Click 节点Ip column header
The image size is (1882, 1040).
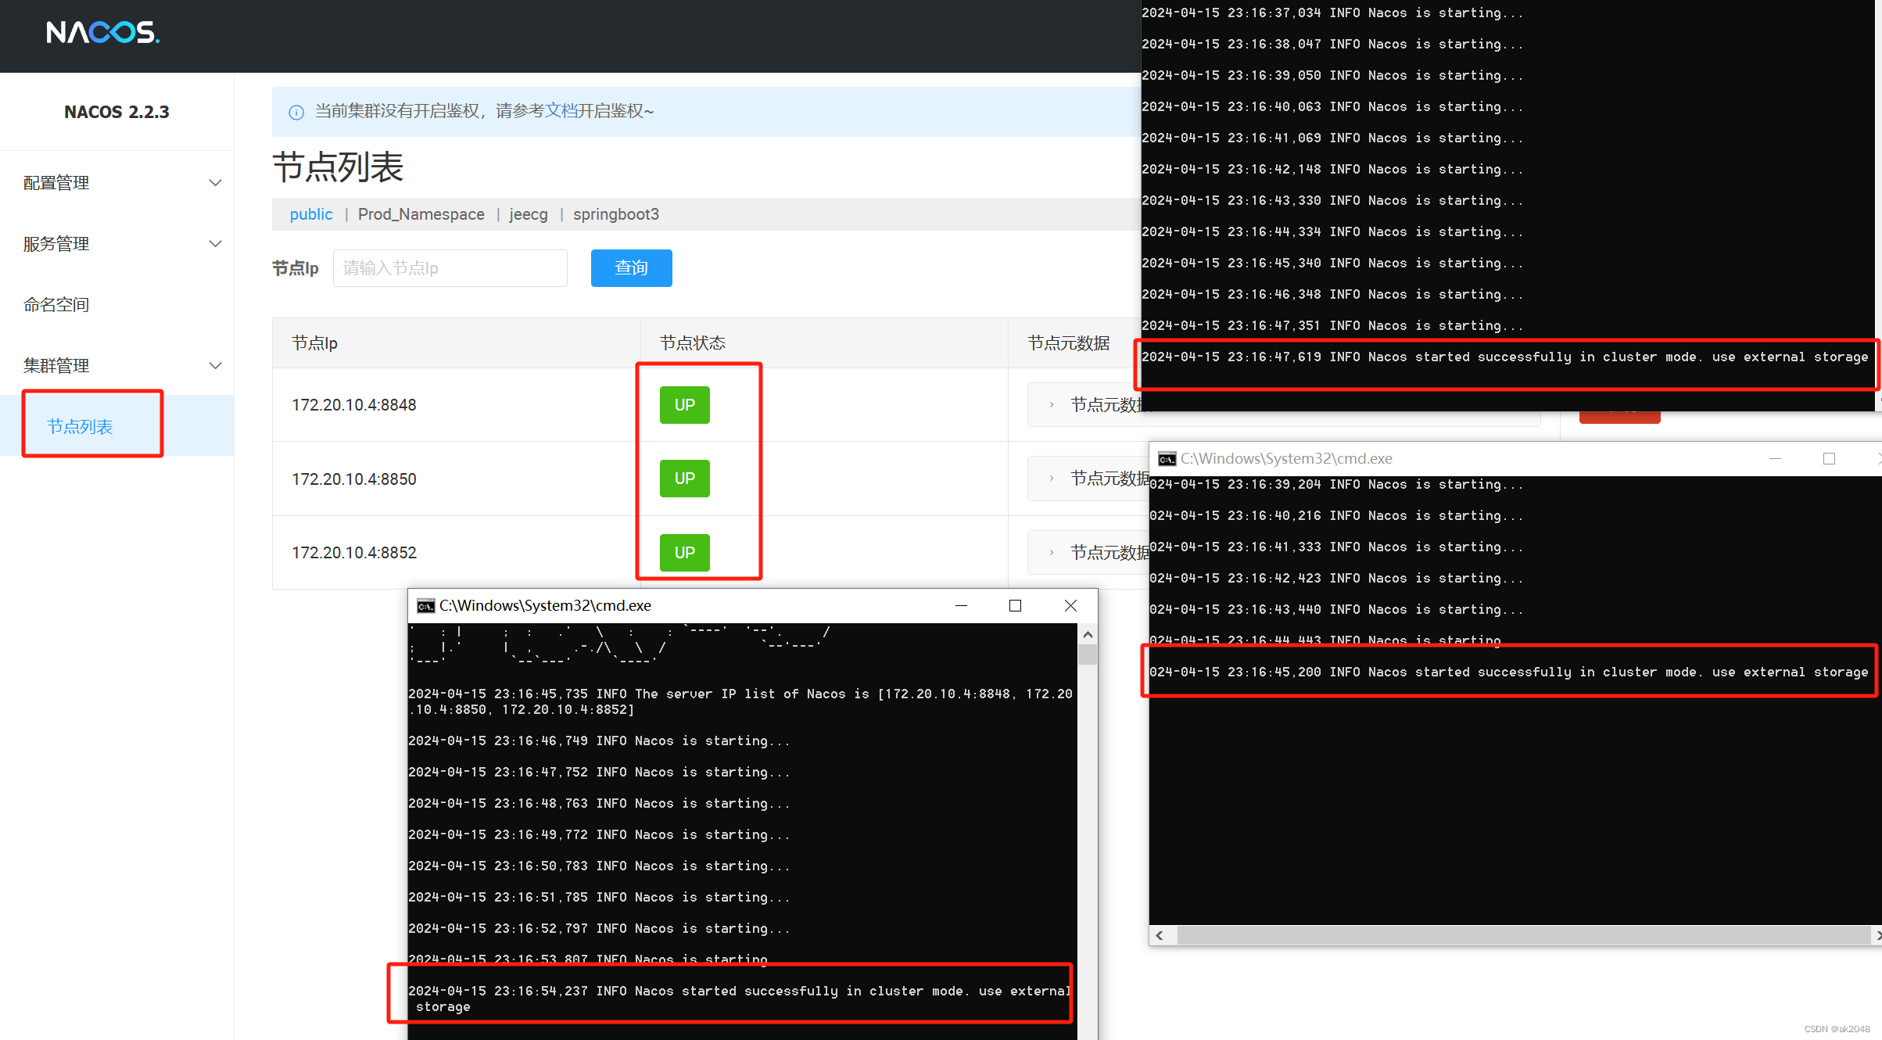(314, 343)
